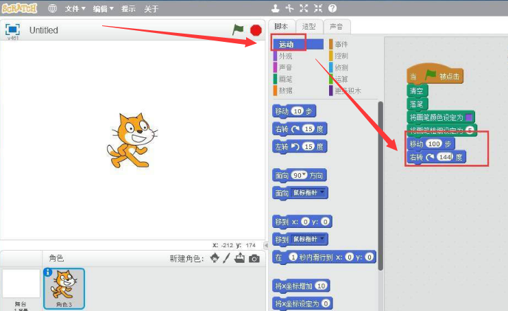Click the red stop sign button
The image size is (508, 311).
coord(256,30)
